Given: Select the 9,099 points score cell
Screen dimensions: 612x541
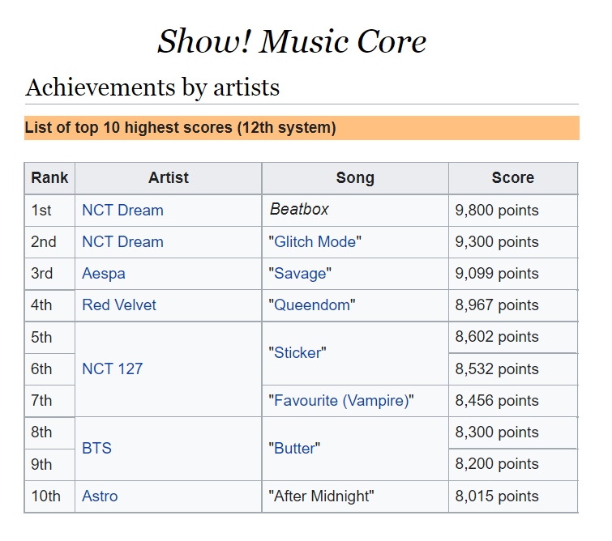Looking at the screenshot, I should (513, 274).
